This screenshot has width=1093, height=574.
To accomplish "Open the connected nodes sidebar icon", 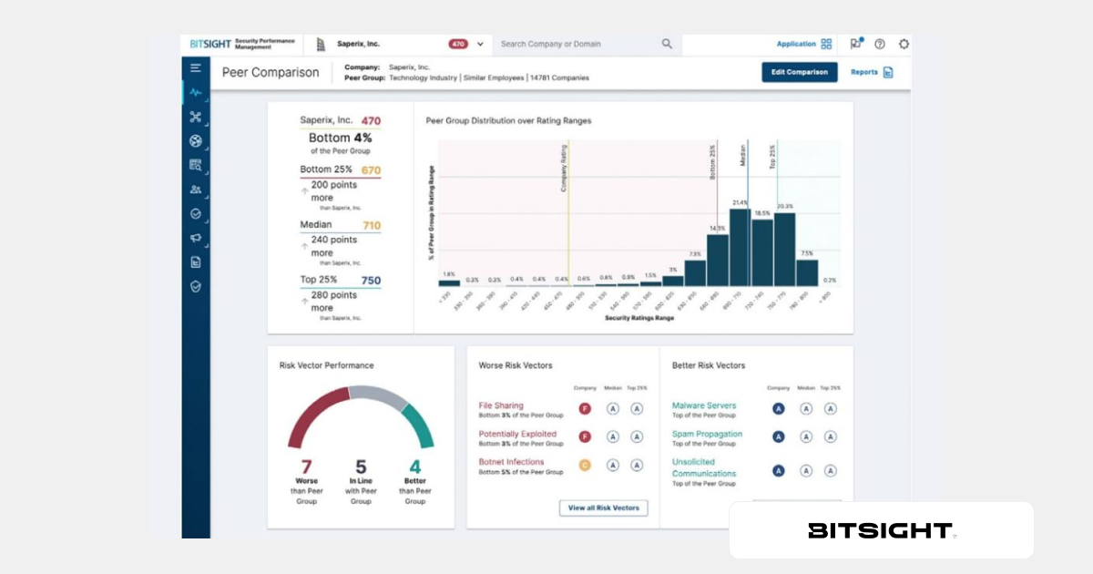I will click(x=195, y=117).
